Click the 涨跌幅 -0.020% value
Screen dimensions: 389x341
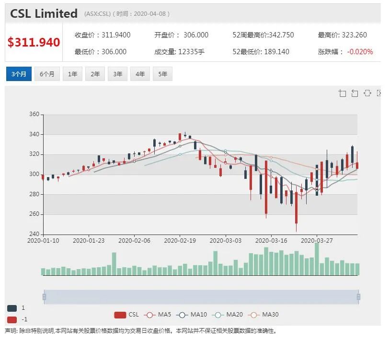(345, 52)
